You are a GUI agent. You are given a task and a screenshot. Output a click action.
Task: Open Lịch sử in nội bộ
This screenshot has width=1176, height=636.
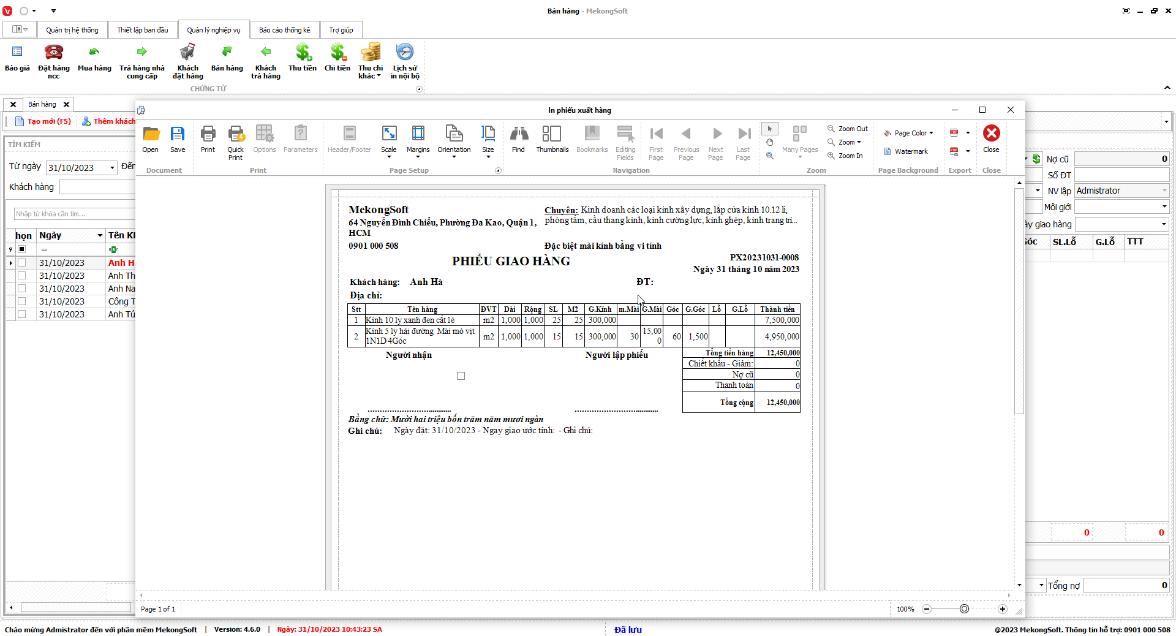pyautogui.click(x=405, y=61)
